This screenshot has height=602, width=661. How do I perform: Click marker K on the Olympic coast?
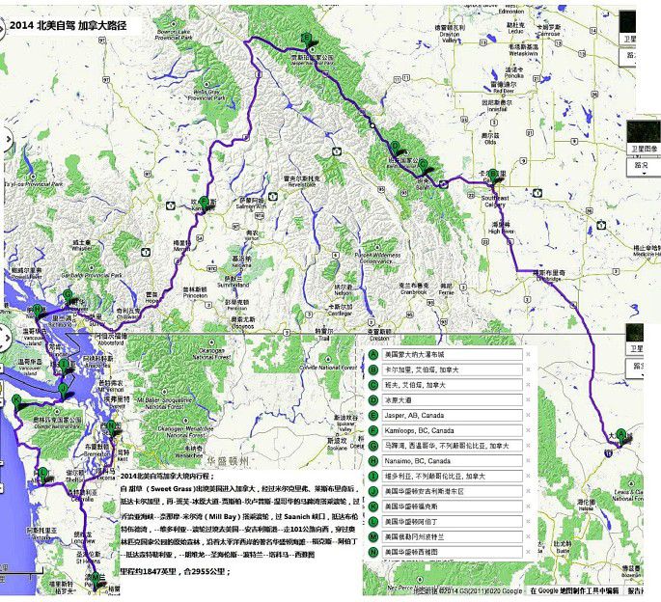tap(17, 400)
